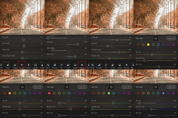Viewport: 178px width, 118px height.
Task: Click the Độ rõ nét clarity slider
Action: point(24,46)
